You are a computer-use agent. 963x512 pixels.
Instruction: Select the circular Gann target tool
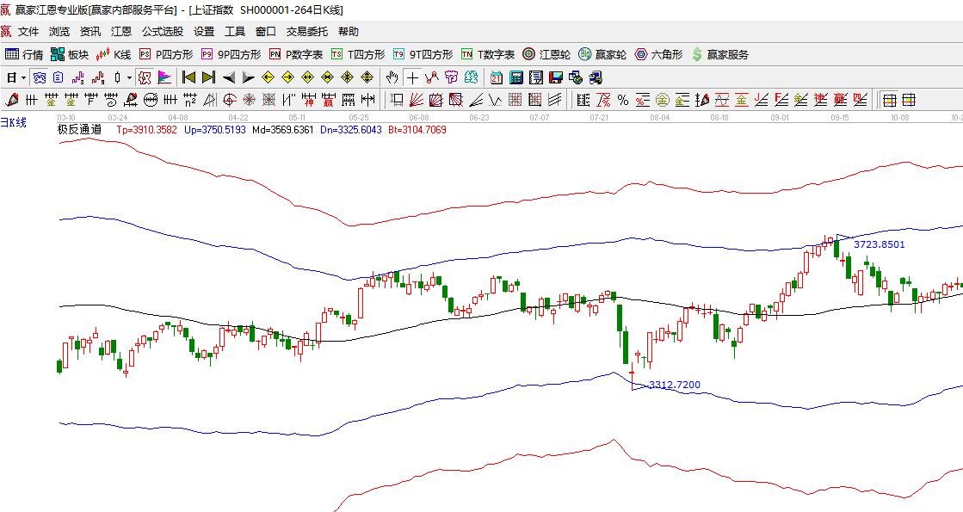pos(229,100)
